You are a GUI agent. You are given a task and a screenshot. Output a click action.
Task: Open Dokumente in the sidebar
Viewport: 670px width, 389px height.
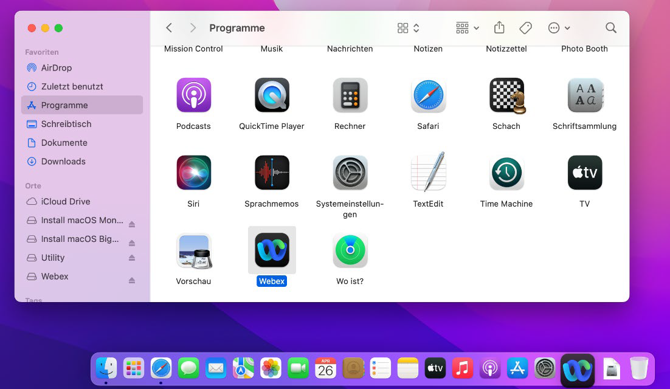[82, 143]
